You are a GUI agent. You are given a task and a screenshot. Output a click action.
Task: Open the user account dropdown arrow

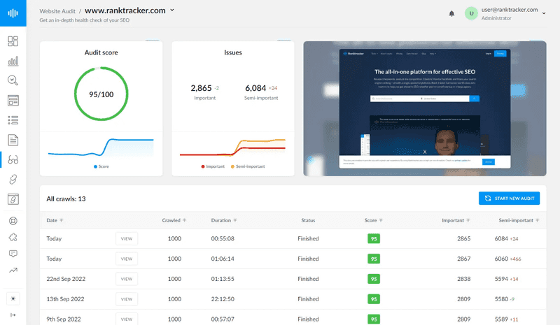544,13
